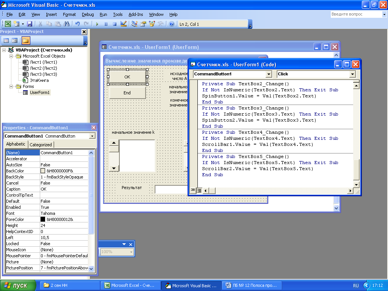Image resolution: width=388 pixels, height=291 pixels.
Task: Open the procedure dropdown showing Click
Action: [352, 74]
